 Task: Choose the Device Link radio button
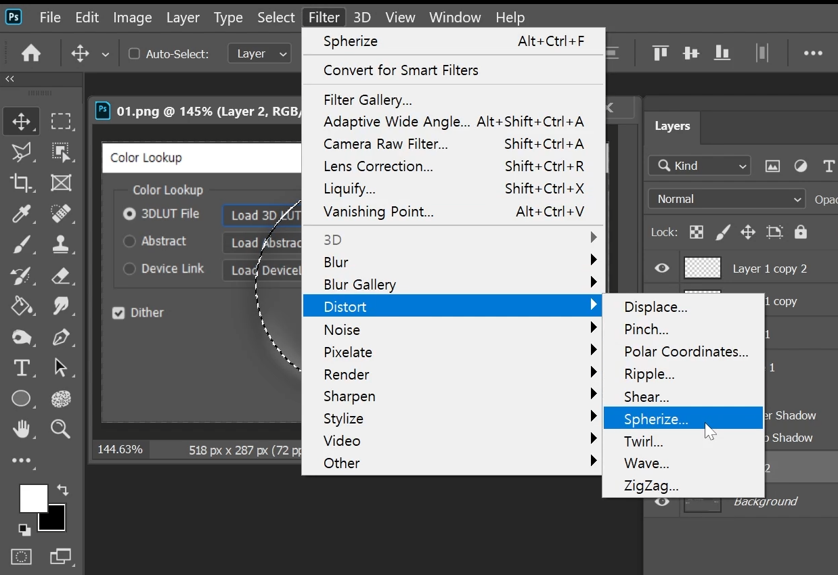[129, 269]
